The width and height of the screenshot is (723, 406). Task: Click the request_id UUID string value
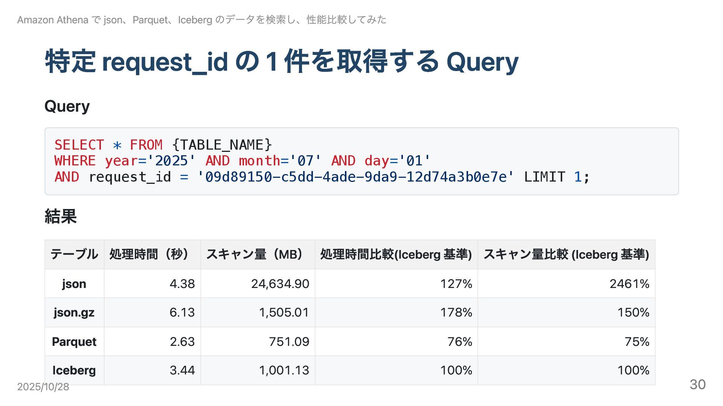355,177
